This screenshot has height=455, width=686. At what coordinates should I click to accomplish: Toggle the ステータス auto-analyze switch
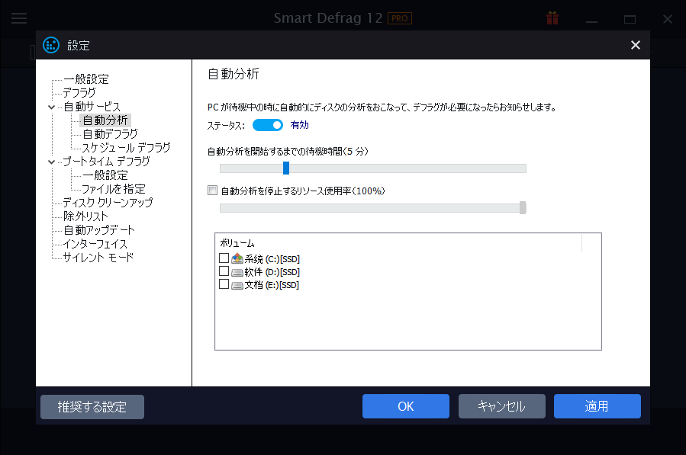pos(268,125)
